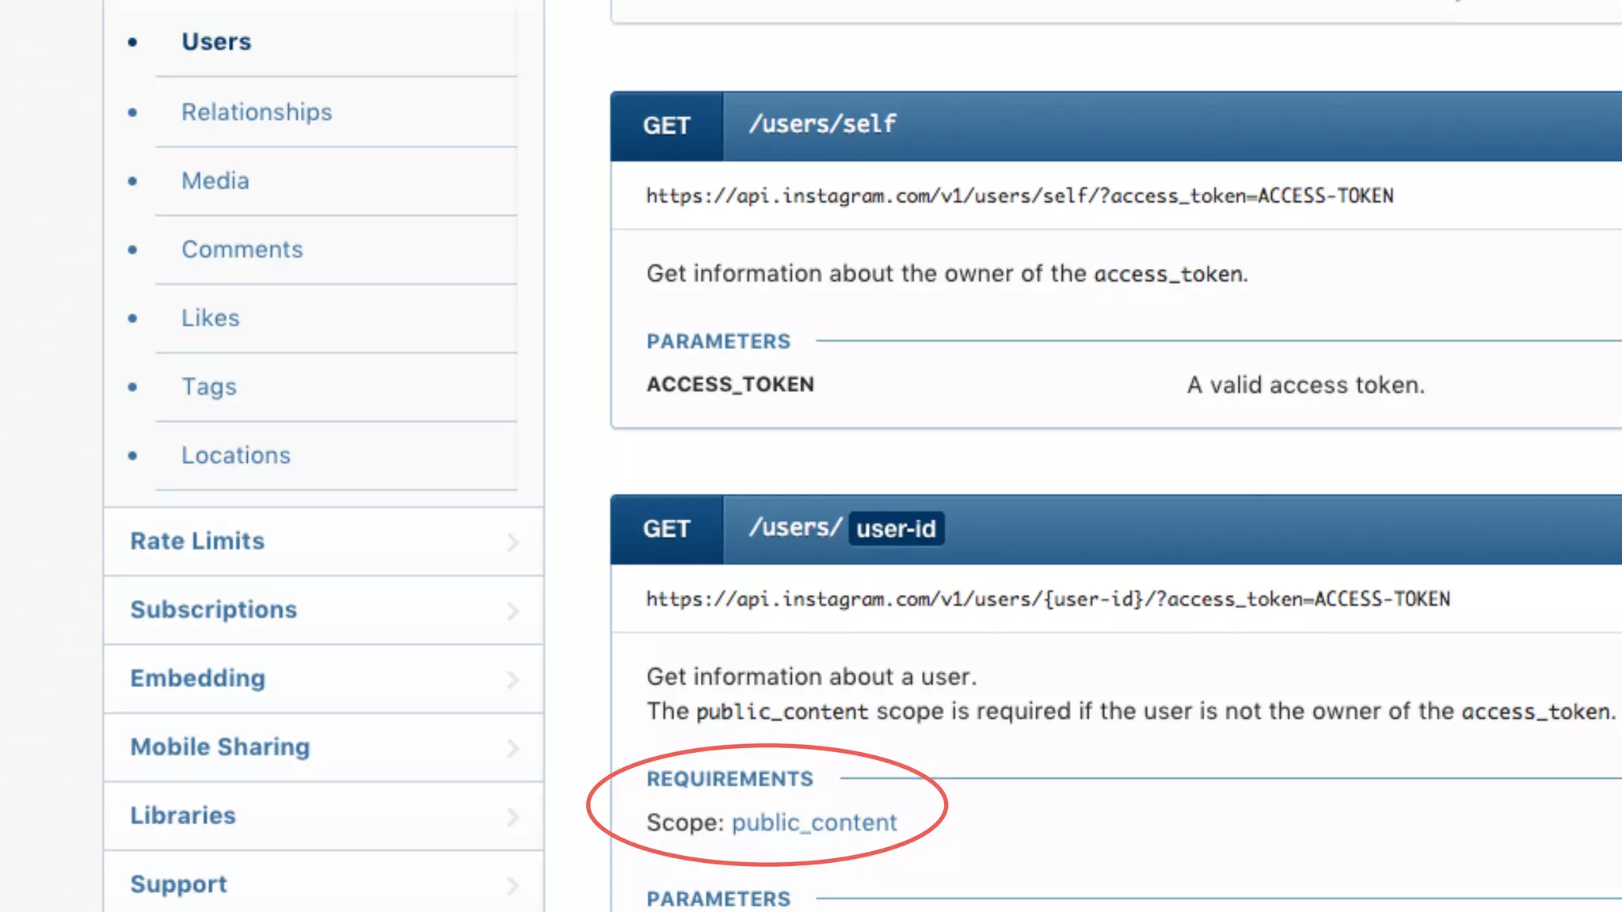Navigate to Tags endpoints
Viewport: 1622px width, 912px height.
[209, 387]
